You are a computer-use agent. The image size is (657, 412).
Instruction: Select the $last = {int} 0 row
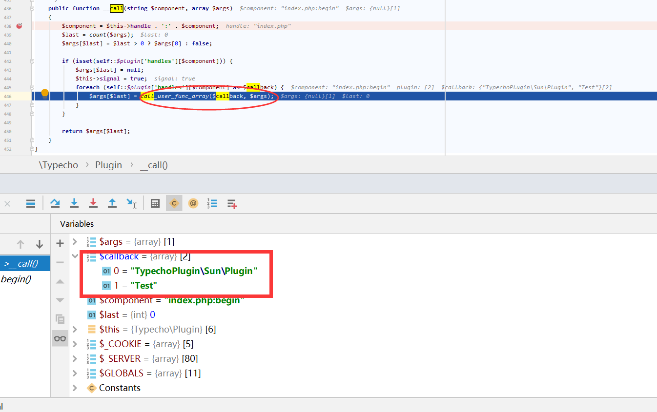pos(122,314)
